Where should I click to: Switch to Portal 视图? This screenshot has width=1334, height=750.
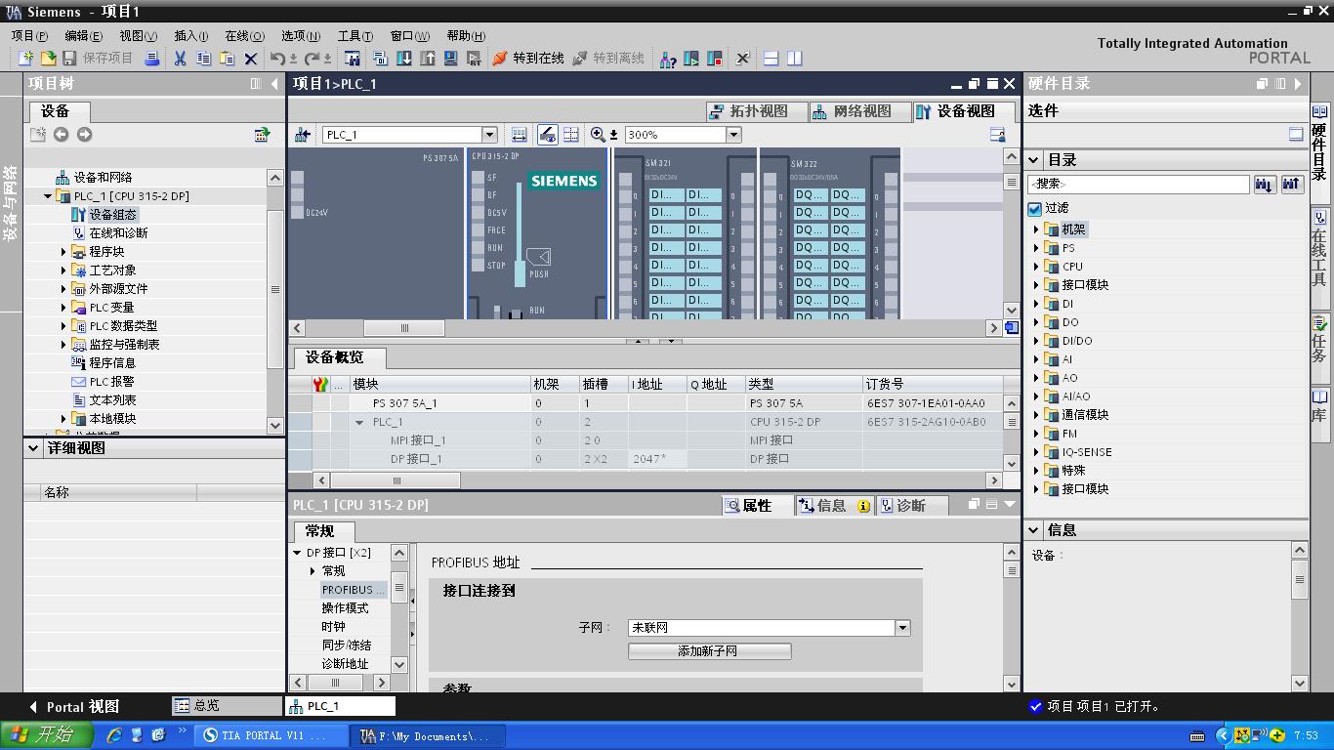[74, 706]
